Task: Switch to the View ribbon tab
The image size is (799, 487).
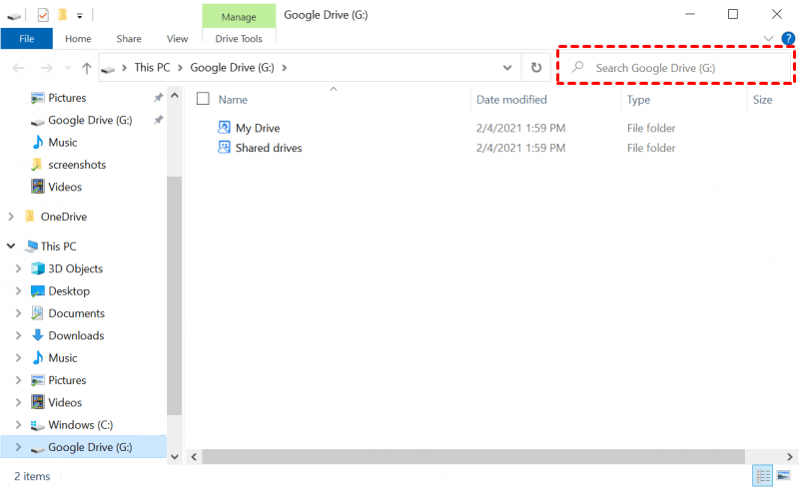Action: pos(177,39)
